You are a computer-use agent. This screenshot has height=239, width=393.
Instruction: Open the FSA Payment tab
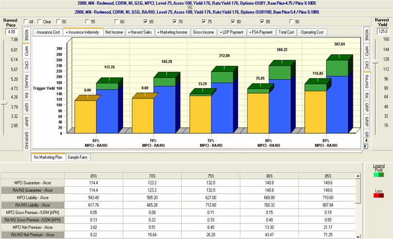coord(261,32)
